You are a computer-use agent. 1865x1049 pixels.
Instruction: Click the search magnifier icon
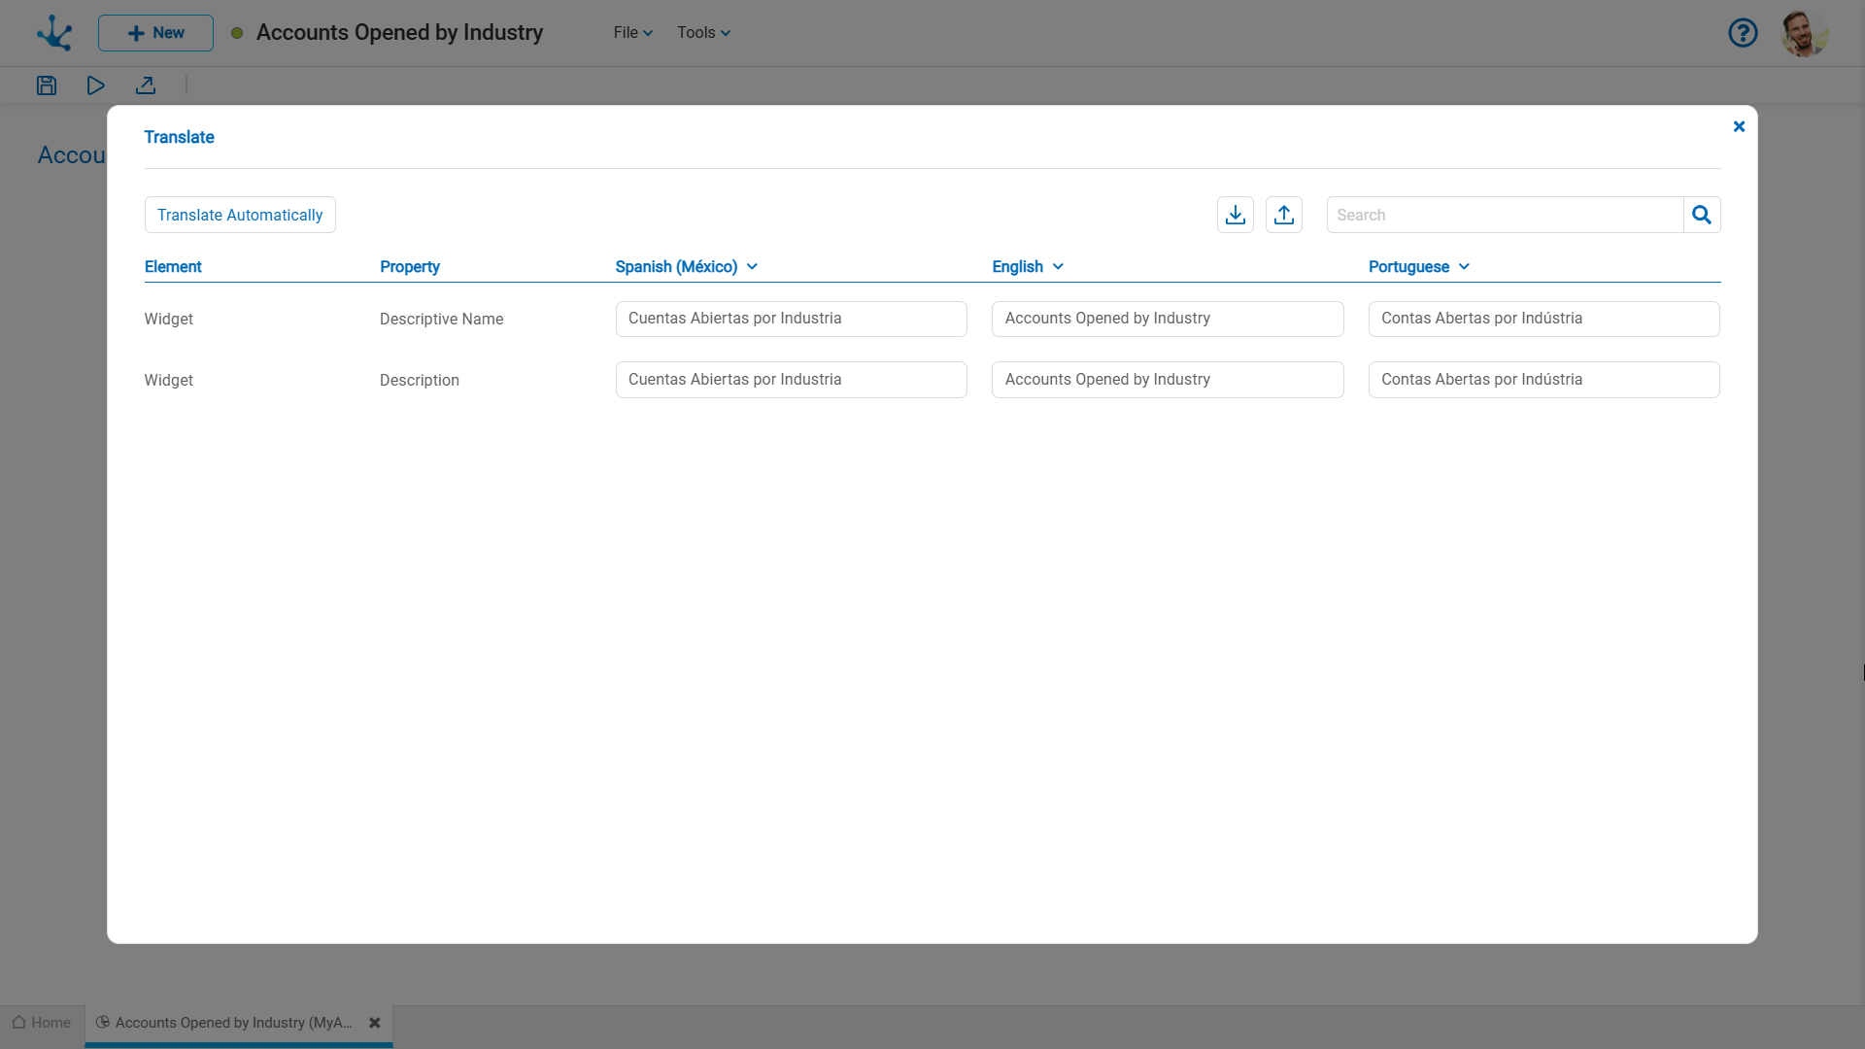pyautogui.click(x=1701, y=215)
